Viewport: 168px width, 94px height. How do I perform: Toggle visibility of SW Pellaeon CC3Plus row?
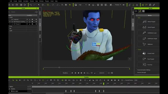(x=27, y=22)
